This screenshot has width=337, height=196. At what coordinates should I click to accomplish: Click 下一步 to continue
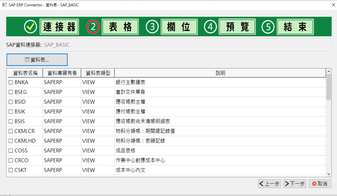[295, 184]
